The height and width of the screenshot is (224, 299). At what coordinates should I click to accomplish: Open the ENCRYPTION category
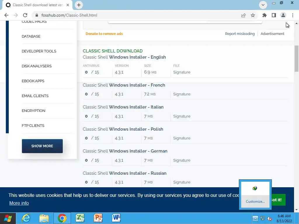pos(33,111)
